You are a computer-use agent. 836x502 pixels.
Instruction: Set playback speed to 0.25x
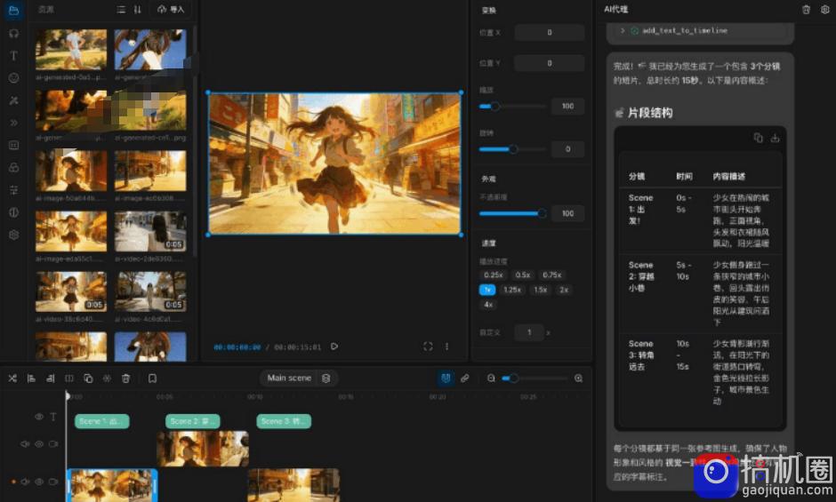(494, 275)
